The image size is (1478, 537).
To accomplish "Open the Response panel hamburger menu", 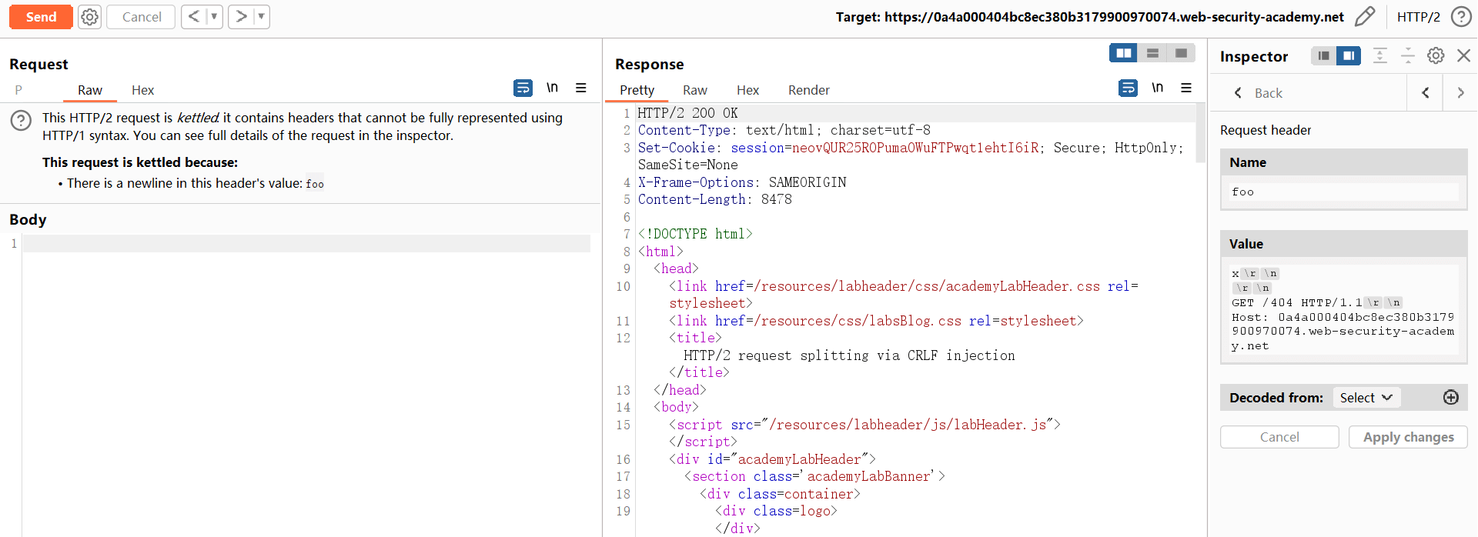I will (1186, 88).
